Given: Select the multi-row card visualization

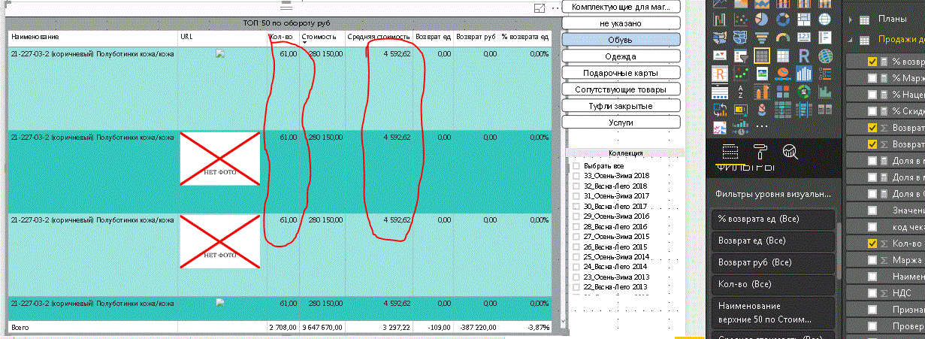Looking at the screenshot, I should click(x=824, y=38).
